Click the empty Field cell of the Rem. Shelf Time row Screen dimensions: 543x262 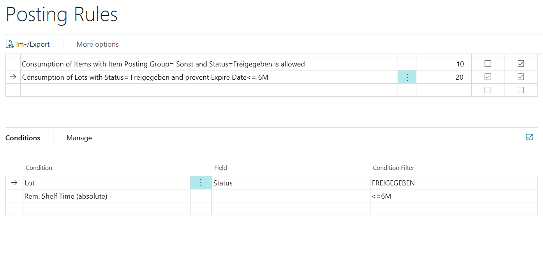tap(291, 196)
